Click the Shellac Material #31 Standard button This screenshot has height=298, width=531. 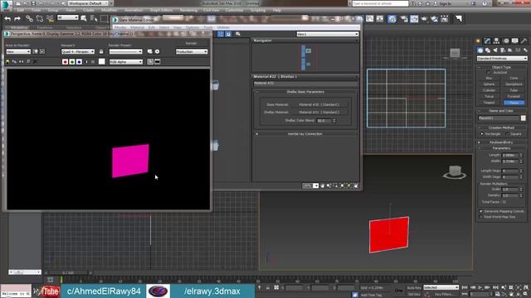point(319,113)
